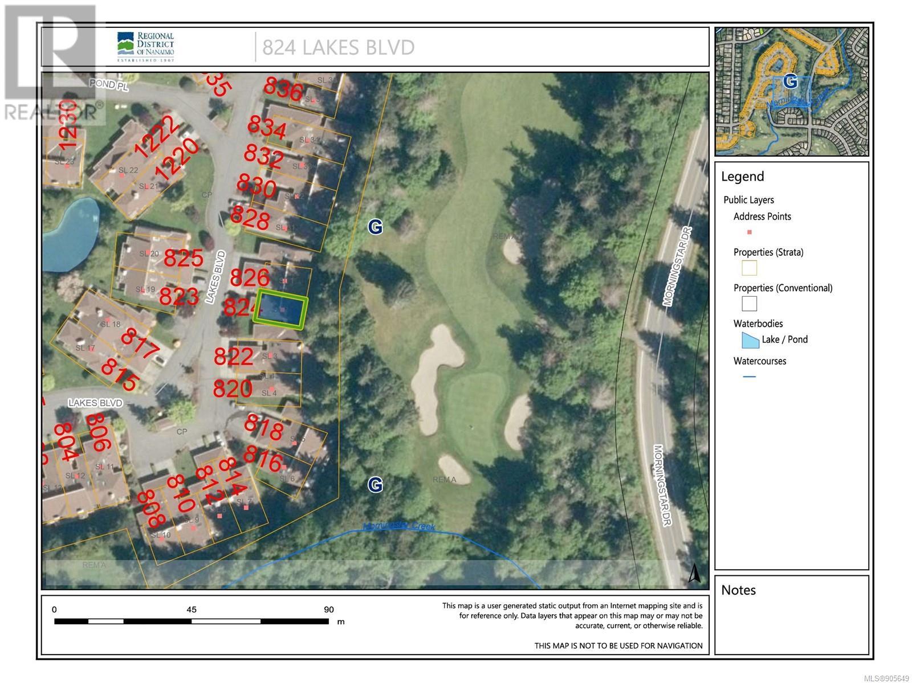Click the Notes panel heading

tap(738, 590)
